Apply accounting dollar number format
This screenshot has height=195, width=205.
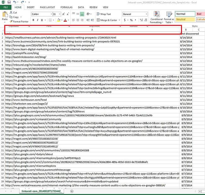125,20
